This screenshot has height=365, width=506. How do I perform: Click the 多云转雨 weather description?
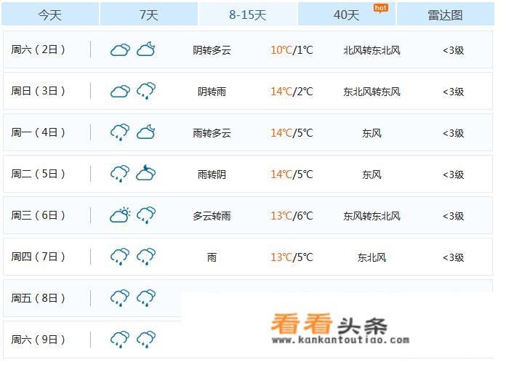[x=212, y=216]
